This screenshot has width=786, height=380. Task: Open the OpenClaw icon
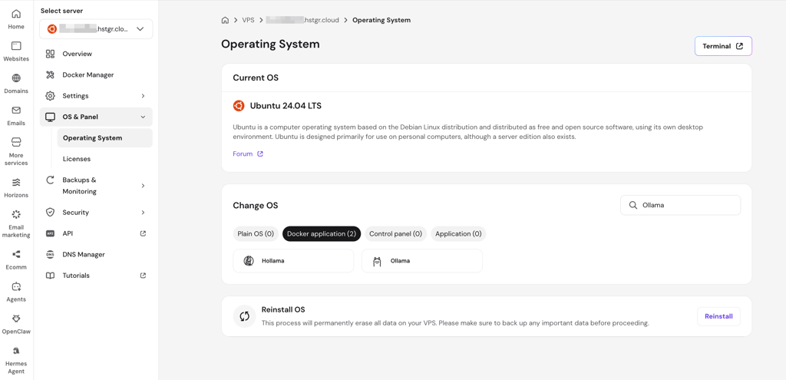point(16,319)
